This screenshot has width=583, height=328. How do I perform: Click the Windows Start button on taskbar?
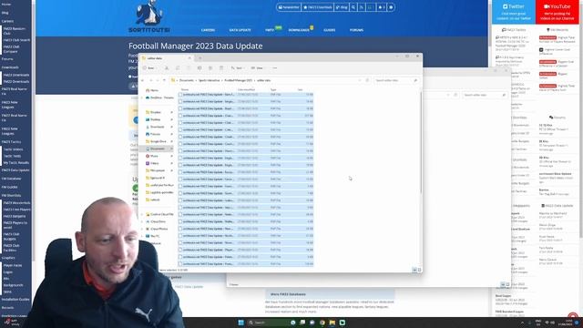[240, 323]
